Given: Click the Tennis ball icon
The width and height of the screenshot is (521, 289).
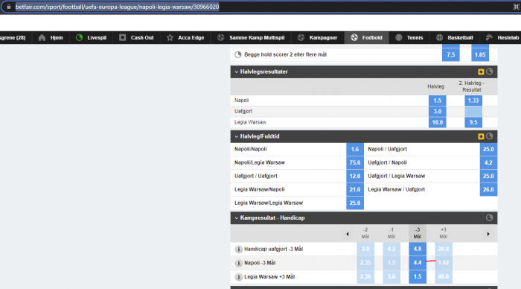Looking at the screenshot, I should (399, 37).
